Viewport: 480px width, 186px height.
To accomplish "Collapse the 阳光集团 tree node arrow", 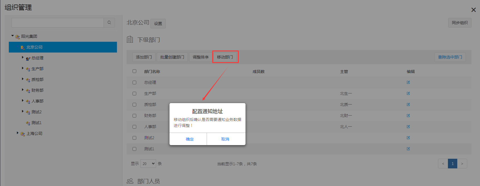I will coord(12,36).
